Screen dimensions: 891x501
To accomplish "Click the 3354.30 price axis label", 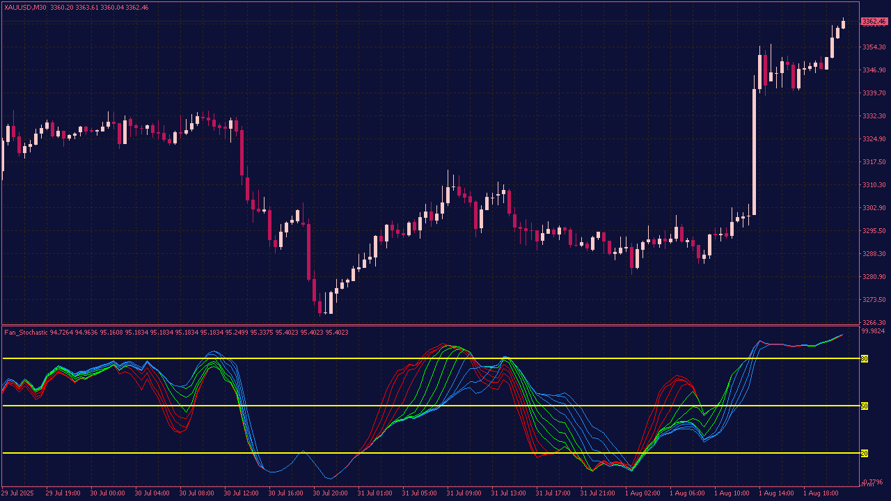I will pyautogui.click(x=873, y=47).
